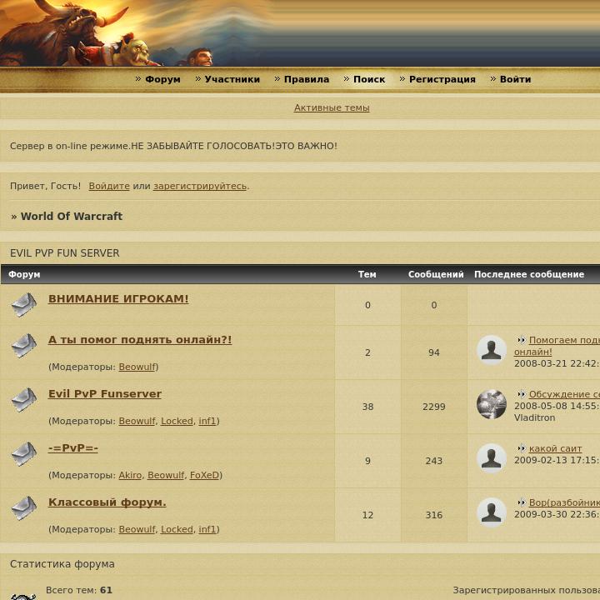The width and height of the screenshot is (600, 600).
Task: Open moderator Beowulf under Классовый форум
Action: click(137, 530)
